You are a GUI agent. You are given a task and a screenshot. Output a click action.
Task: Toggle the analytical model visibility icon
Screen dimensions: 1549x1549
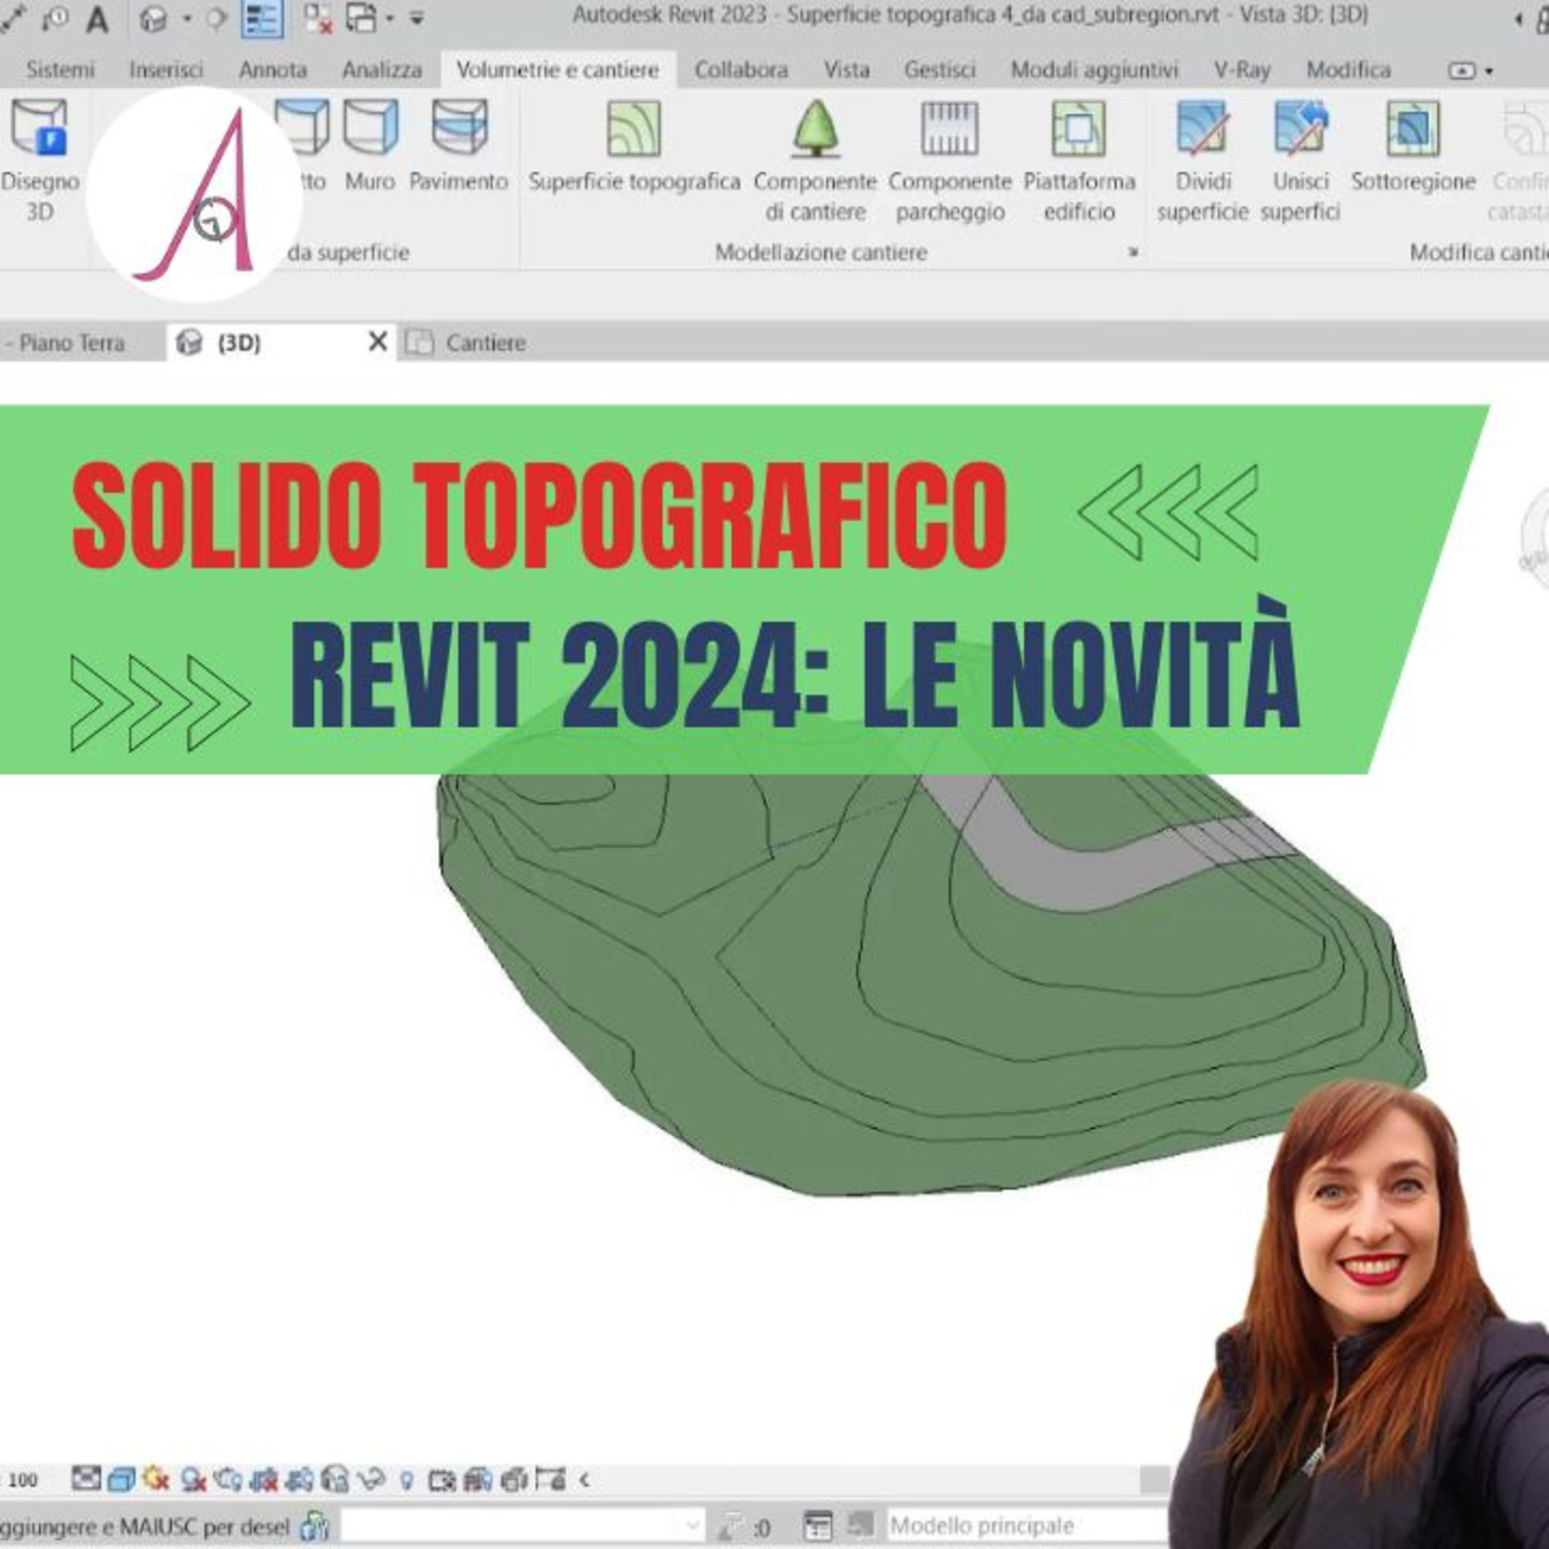479,1478
